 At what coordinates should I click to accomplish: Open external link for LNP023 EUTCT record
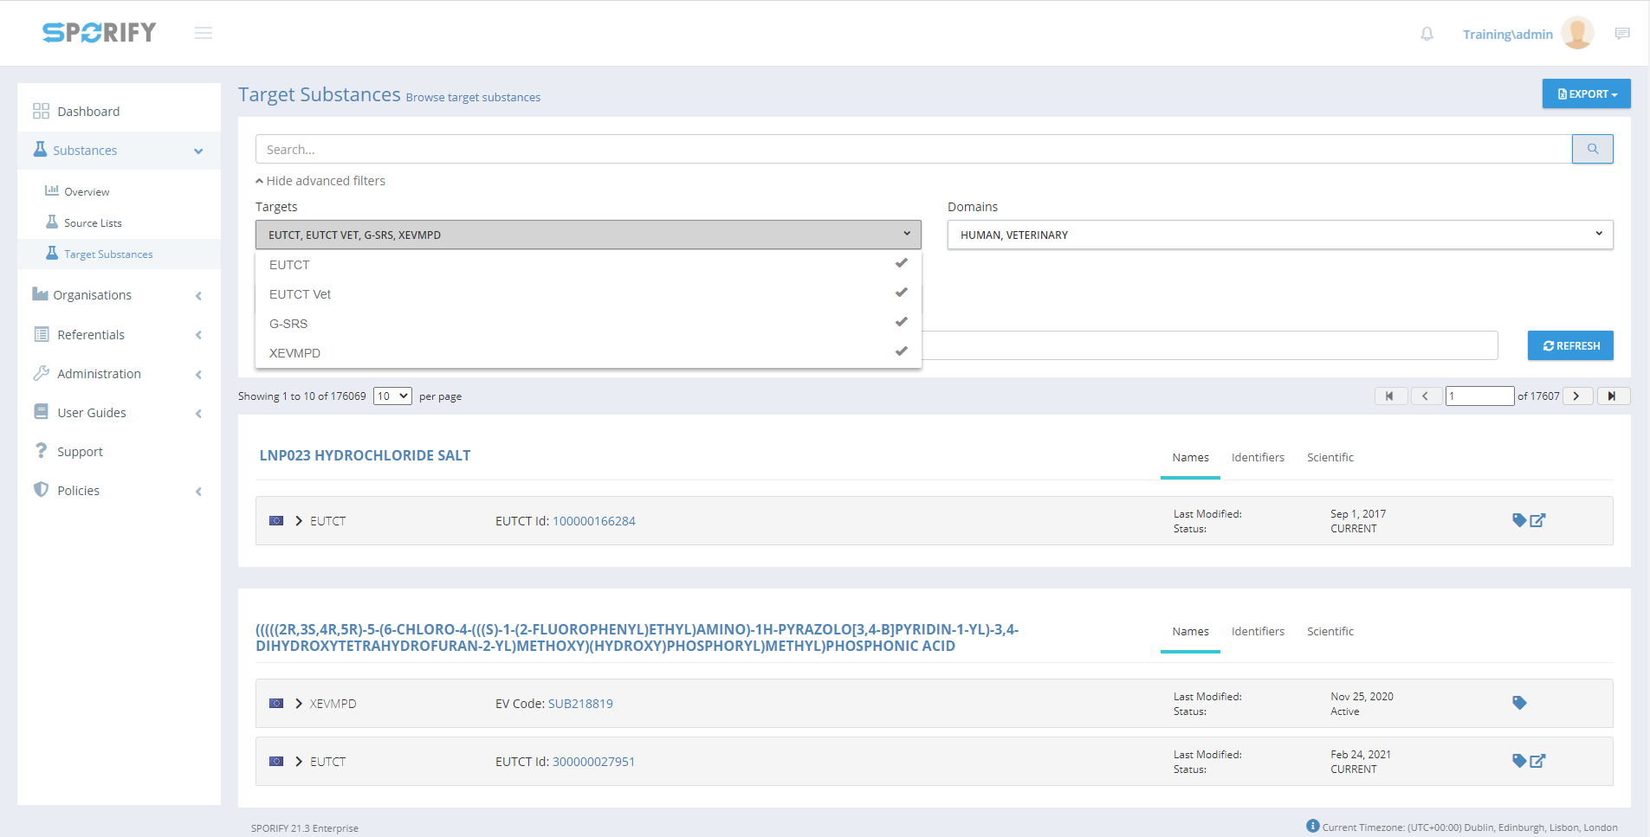point(1538,520)
